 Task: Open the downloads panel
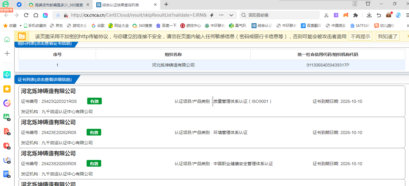click(x=369, y=15)
